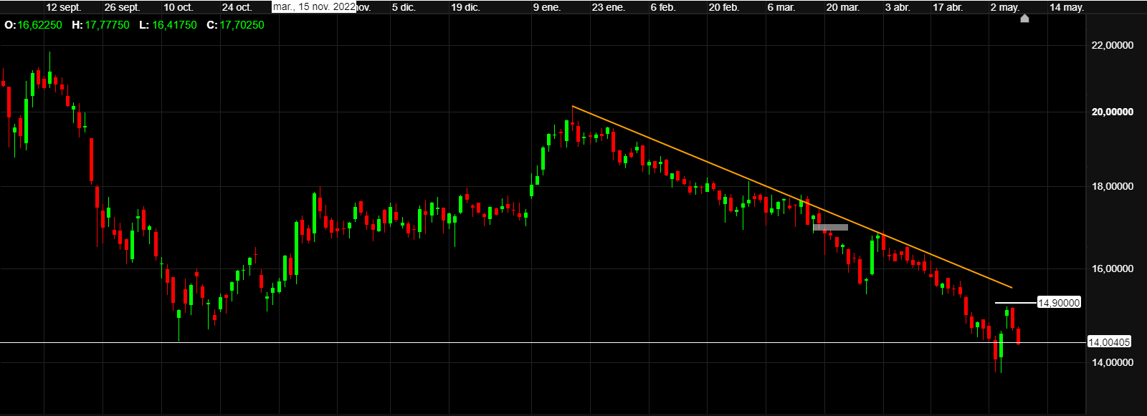Click the Low value 16,41750
Screen dimensions: 1147x416
174,25
